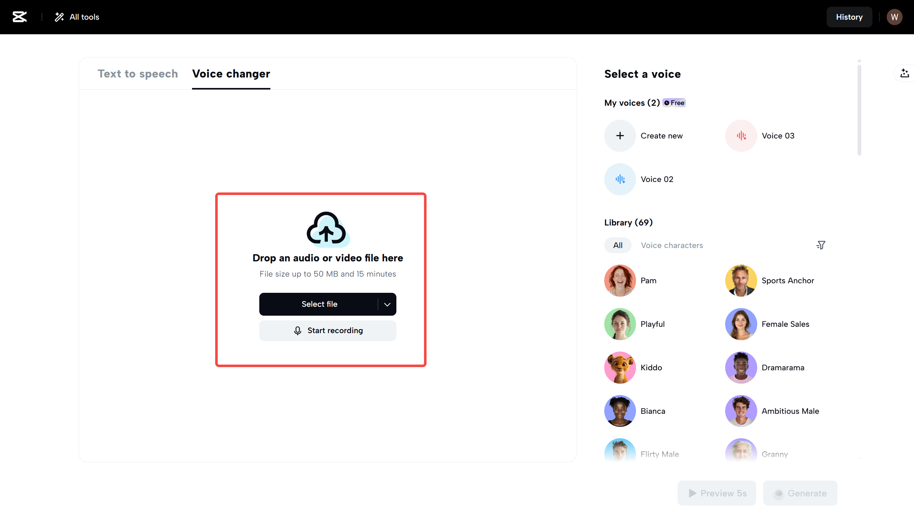The width and height of the screenshot is (914, 524).
Task: Select the Voice changer tab
Action: 231,74
